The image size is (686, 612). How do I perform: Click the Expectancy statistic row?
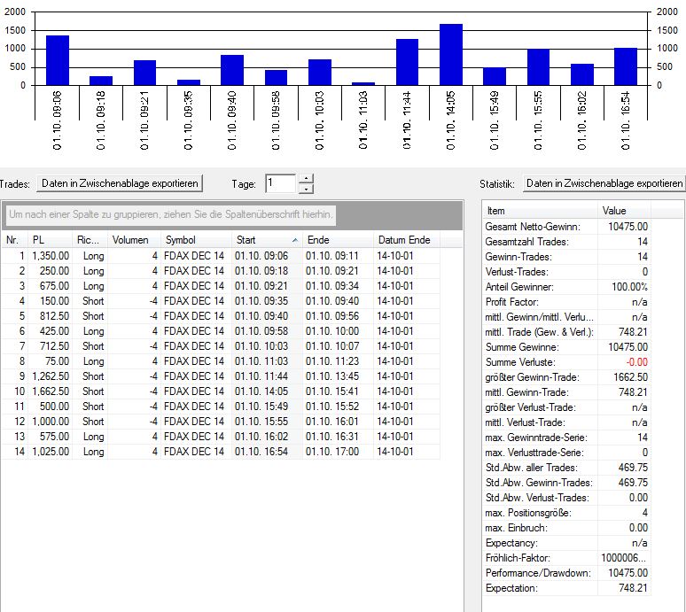click(x=566, y=543)
